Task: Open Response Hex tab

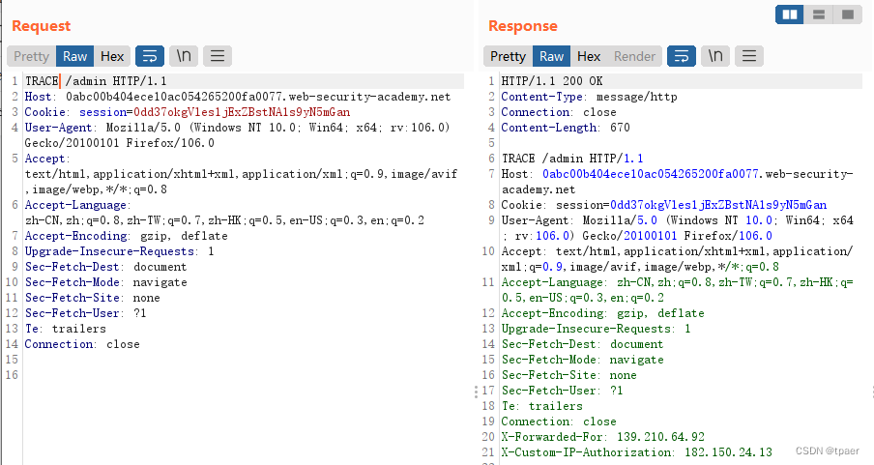Action: [589, 56]
